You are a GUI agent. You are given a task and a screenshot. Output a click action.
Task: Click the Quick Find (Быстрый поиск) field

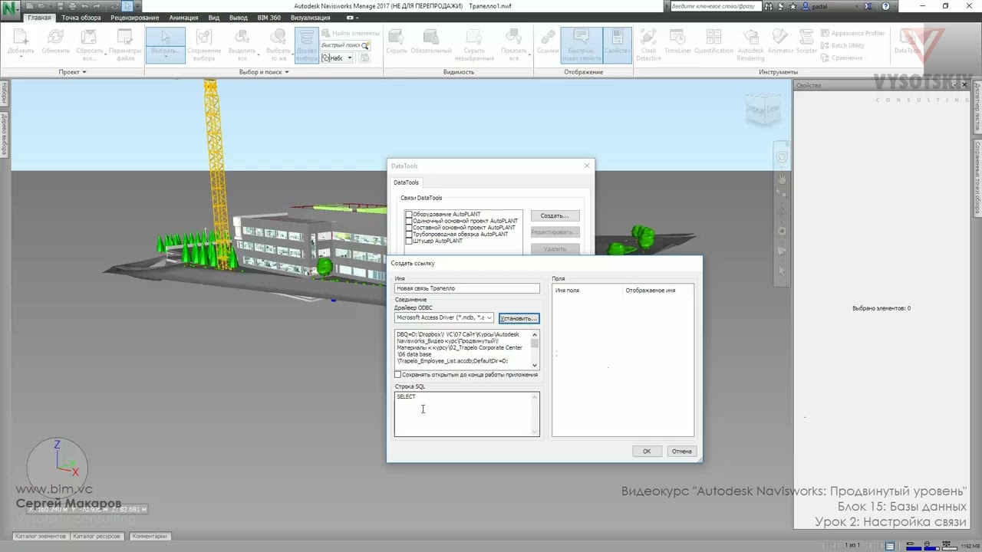[345, 46]
